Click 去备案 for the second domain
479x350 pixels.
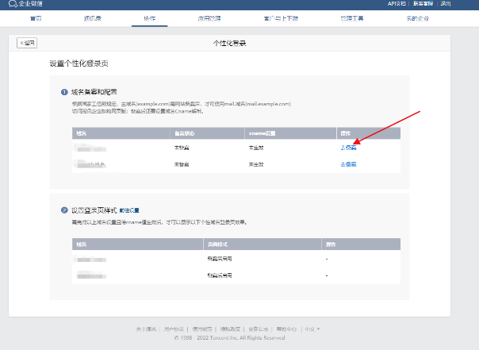[x=348, y=164]
